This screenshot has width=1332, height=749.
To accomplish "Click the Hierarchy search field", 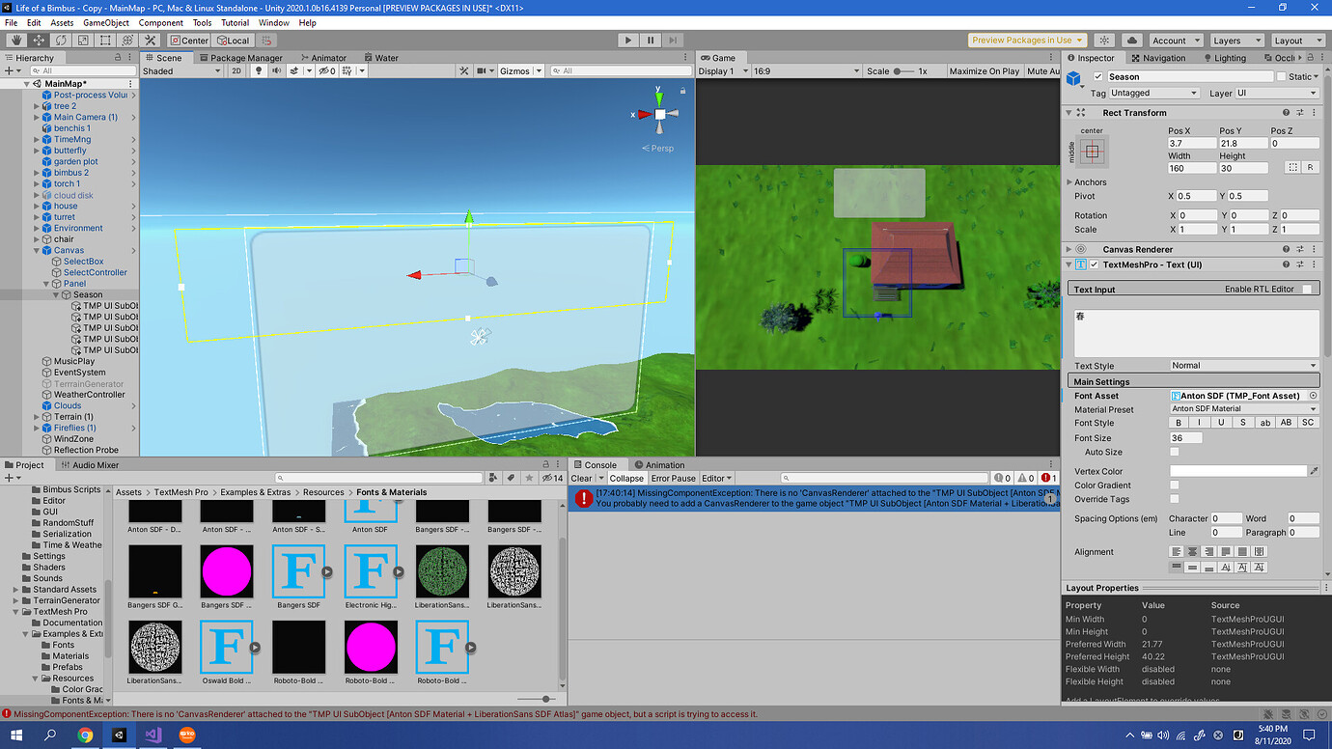I will pos(82,69).
